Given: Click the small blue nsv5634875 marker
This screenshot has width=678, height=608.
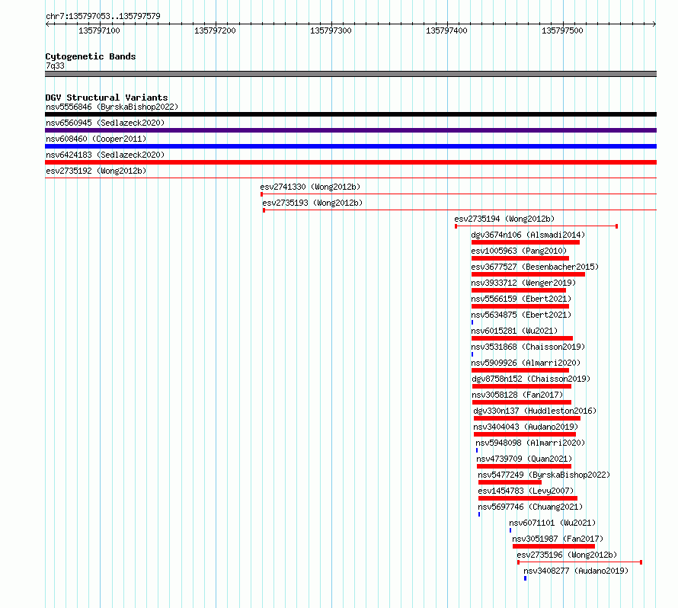Looking at the screenshot, I should [x=472, y=322].
